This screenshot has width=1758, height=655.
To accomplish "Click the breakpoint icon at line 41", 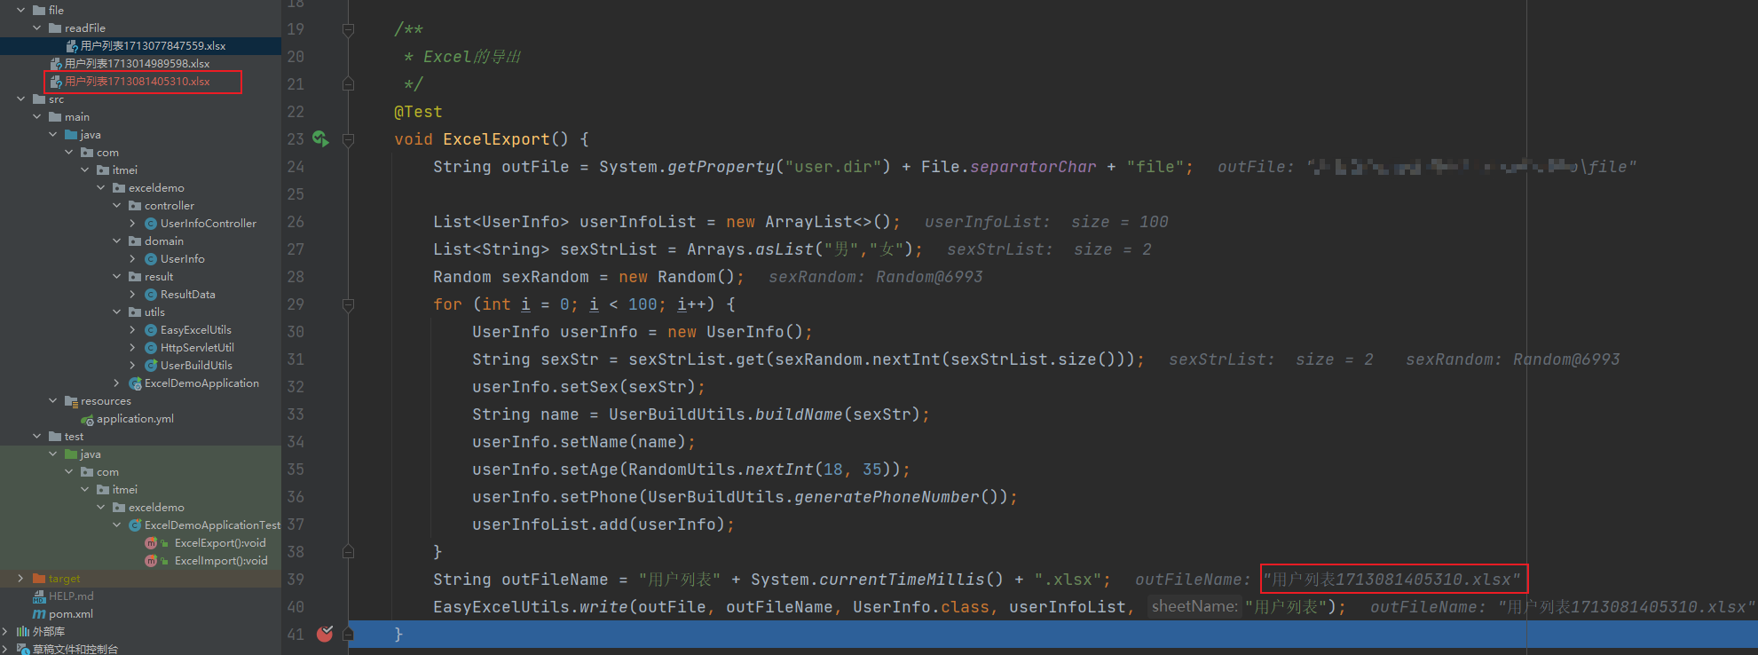I will point(325,634).
